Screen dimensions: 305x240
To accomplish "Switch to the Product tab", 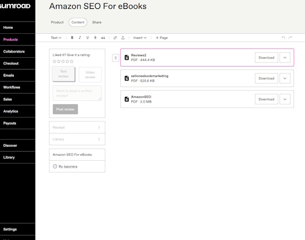I will click(57, 22).
